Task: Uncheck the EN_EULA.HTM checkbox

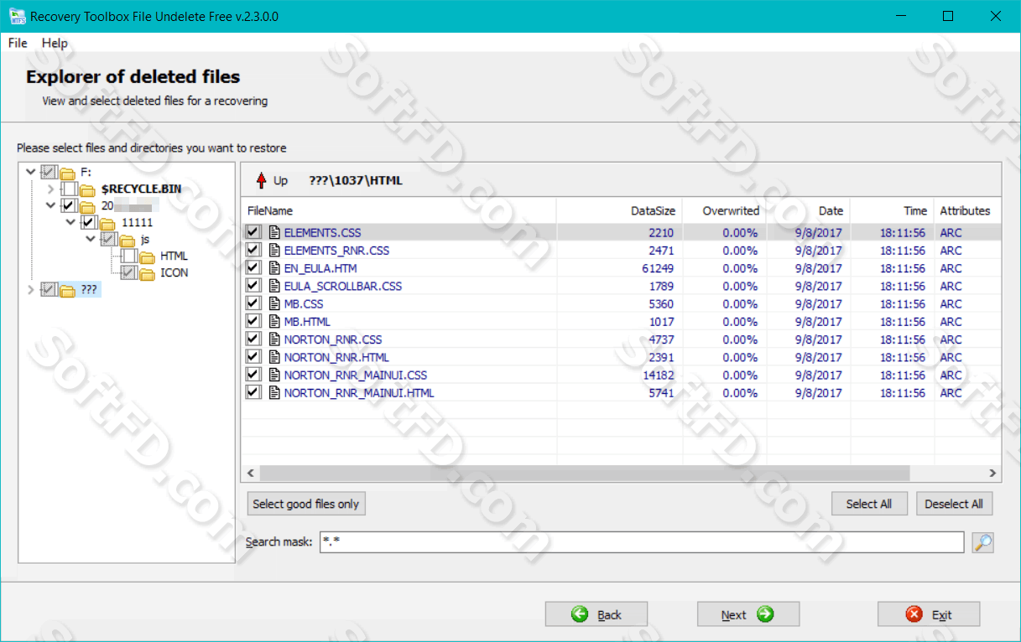Action: [x=253, y=268]
